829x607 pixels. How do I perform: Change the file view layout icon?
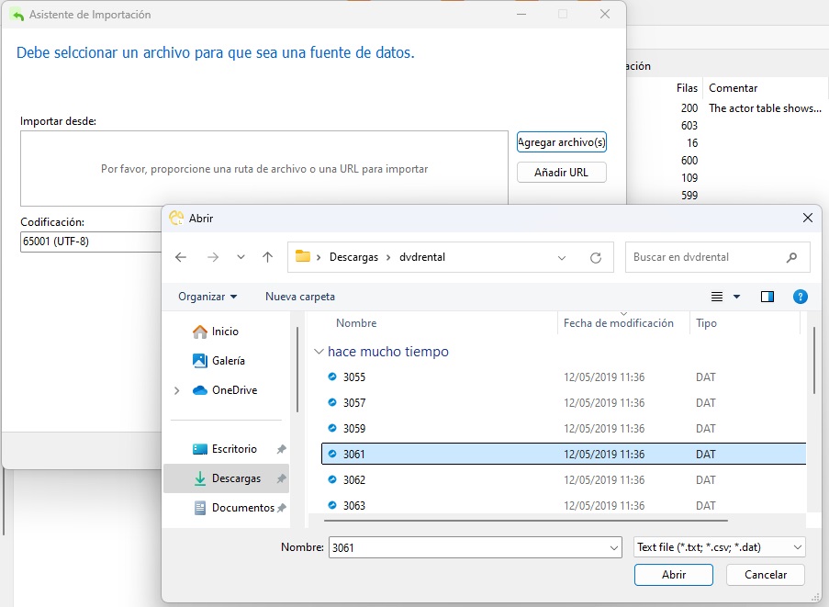coord(717,297)
